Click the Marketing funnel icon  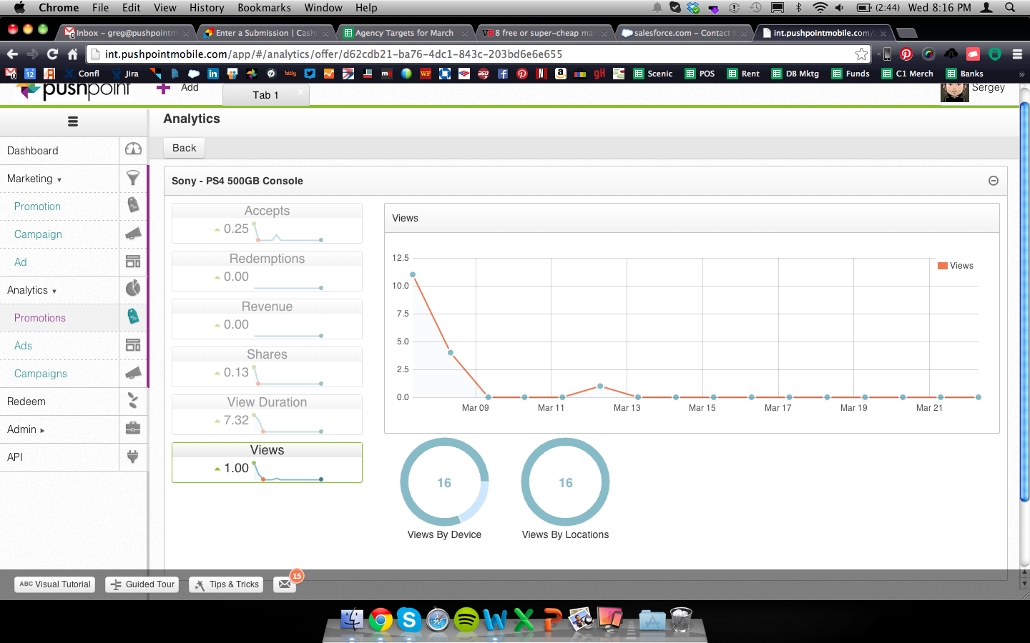133,177
